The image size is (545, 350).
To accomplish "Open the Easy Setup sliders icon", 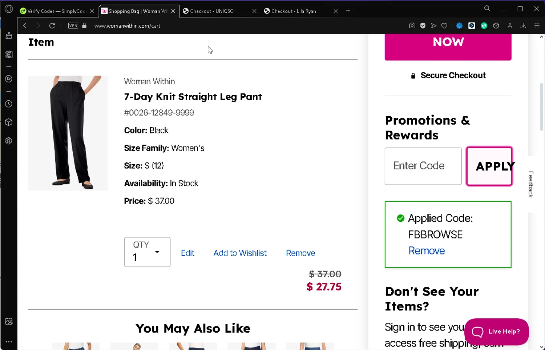I will coord(537,26).
